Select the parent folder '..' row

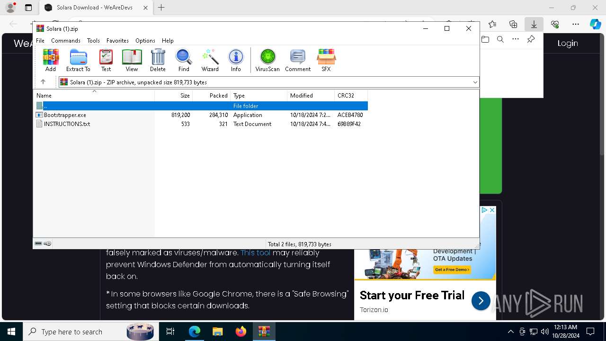click(201, 106)
